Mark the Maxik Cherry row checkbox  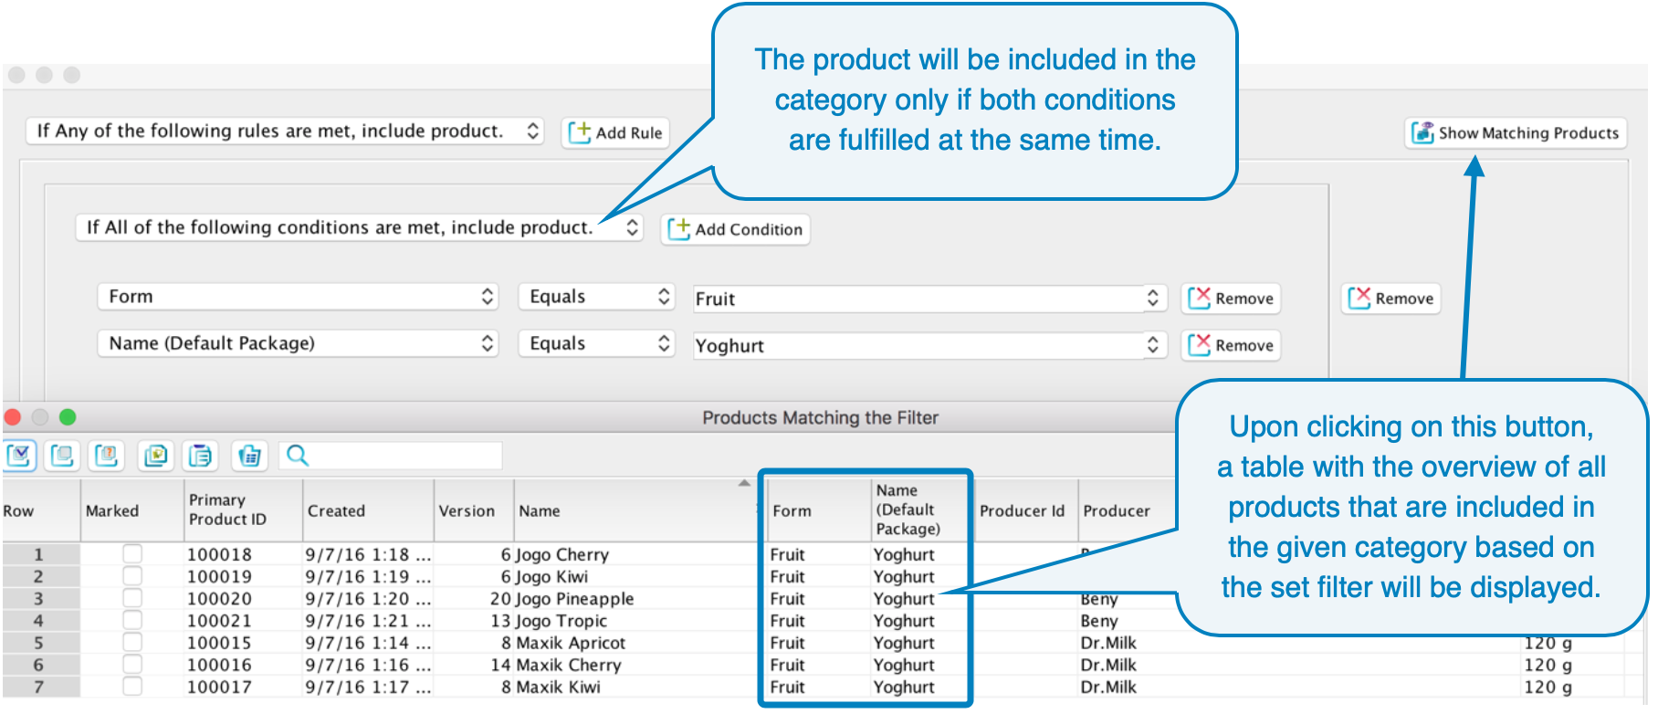(x=132, y=664)
